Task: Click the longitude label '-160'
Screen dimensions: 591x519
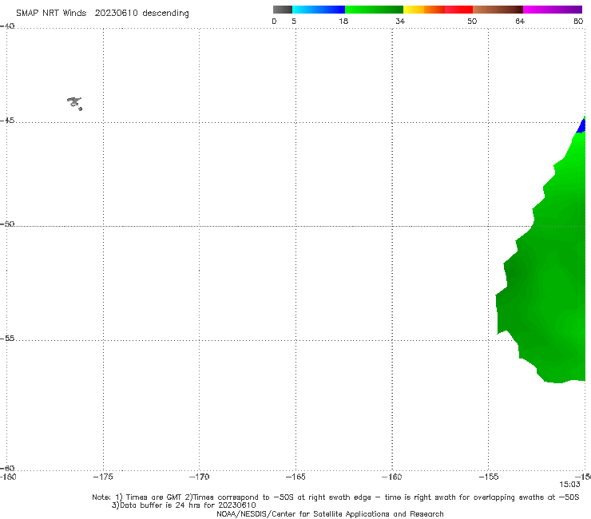Action: (x=392, y=477)
